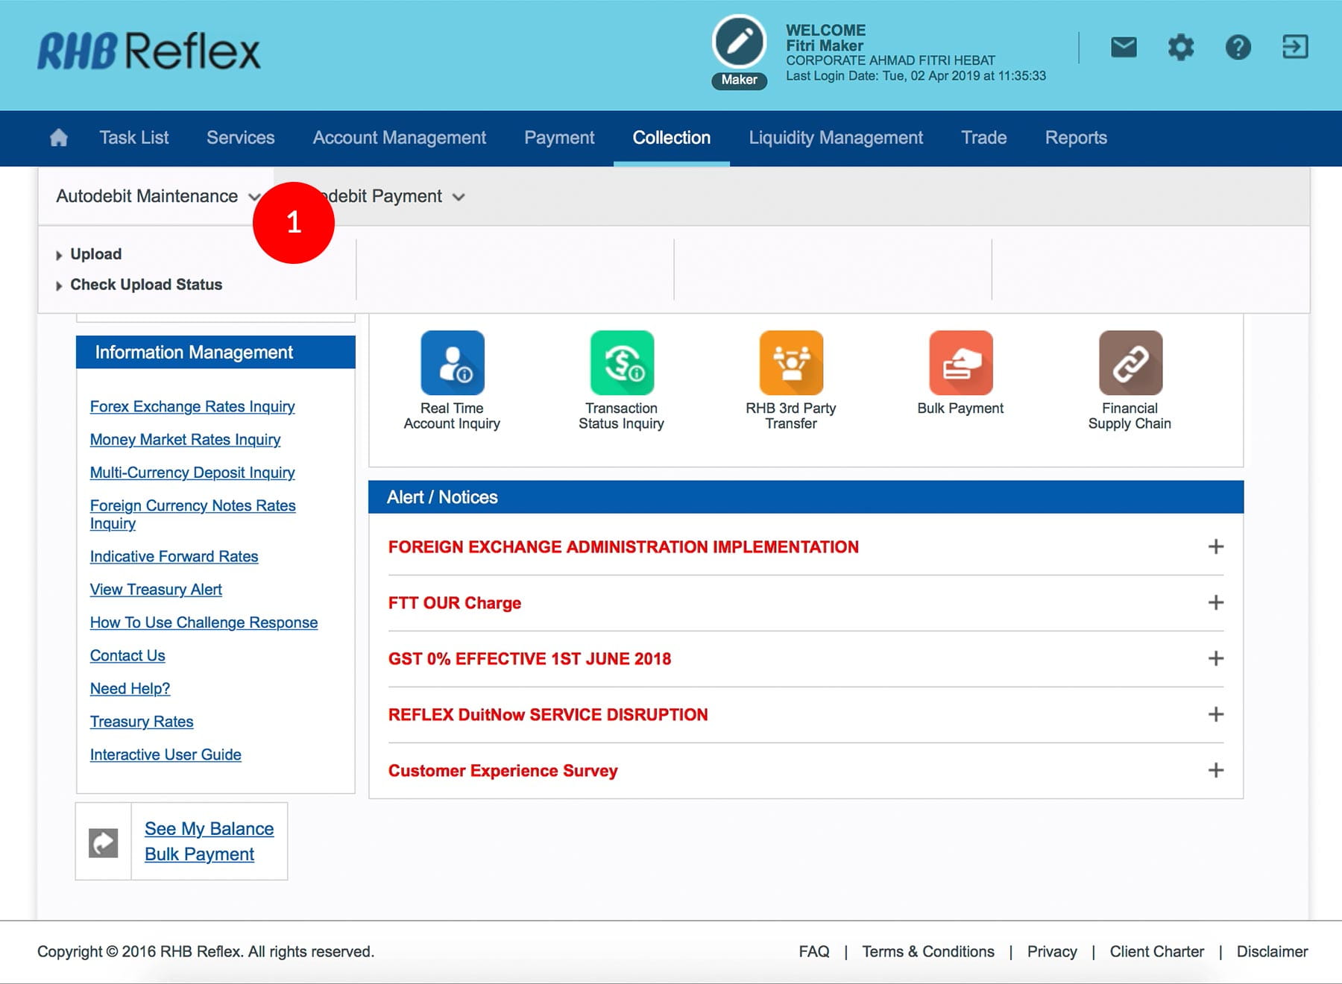Open the Bulk Payment shortcut icon
The width and height of the screenshot is (1342, 984).
click(960, 363)
